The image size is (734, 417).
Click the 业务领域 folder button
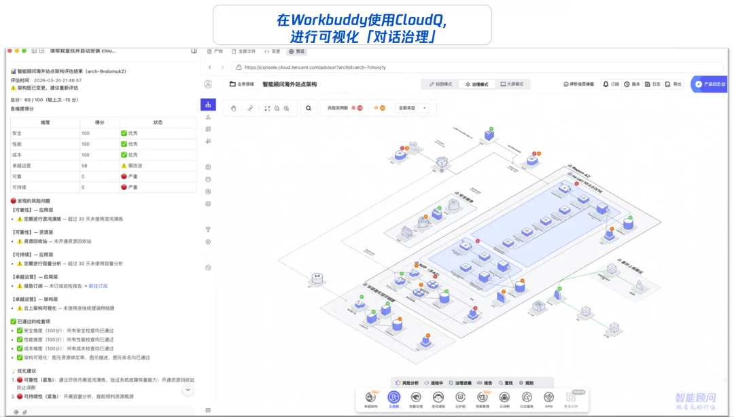[241, 84]
